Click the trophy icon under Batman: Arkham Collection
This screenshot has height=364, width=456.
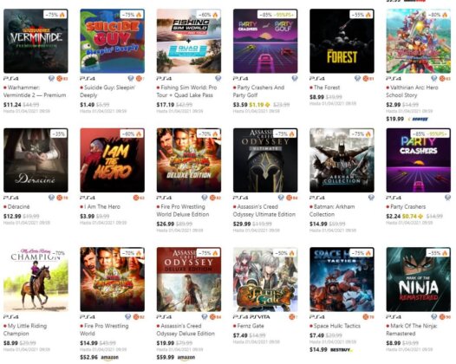(371, 198)
